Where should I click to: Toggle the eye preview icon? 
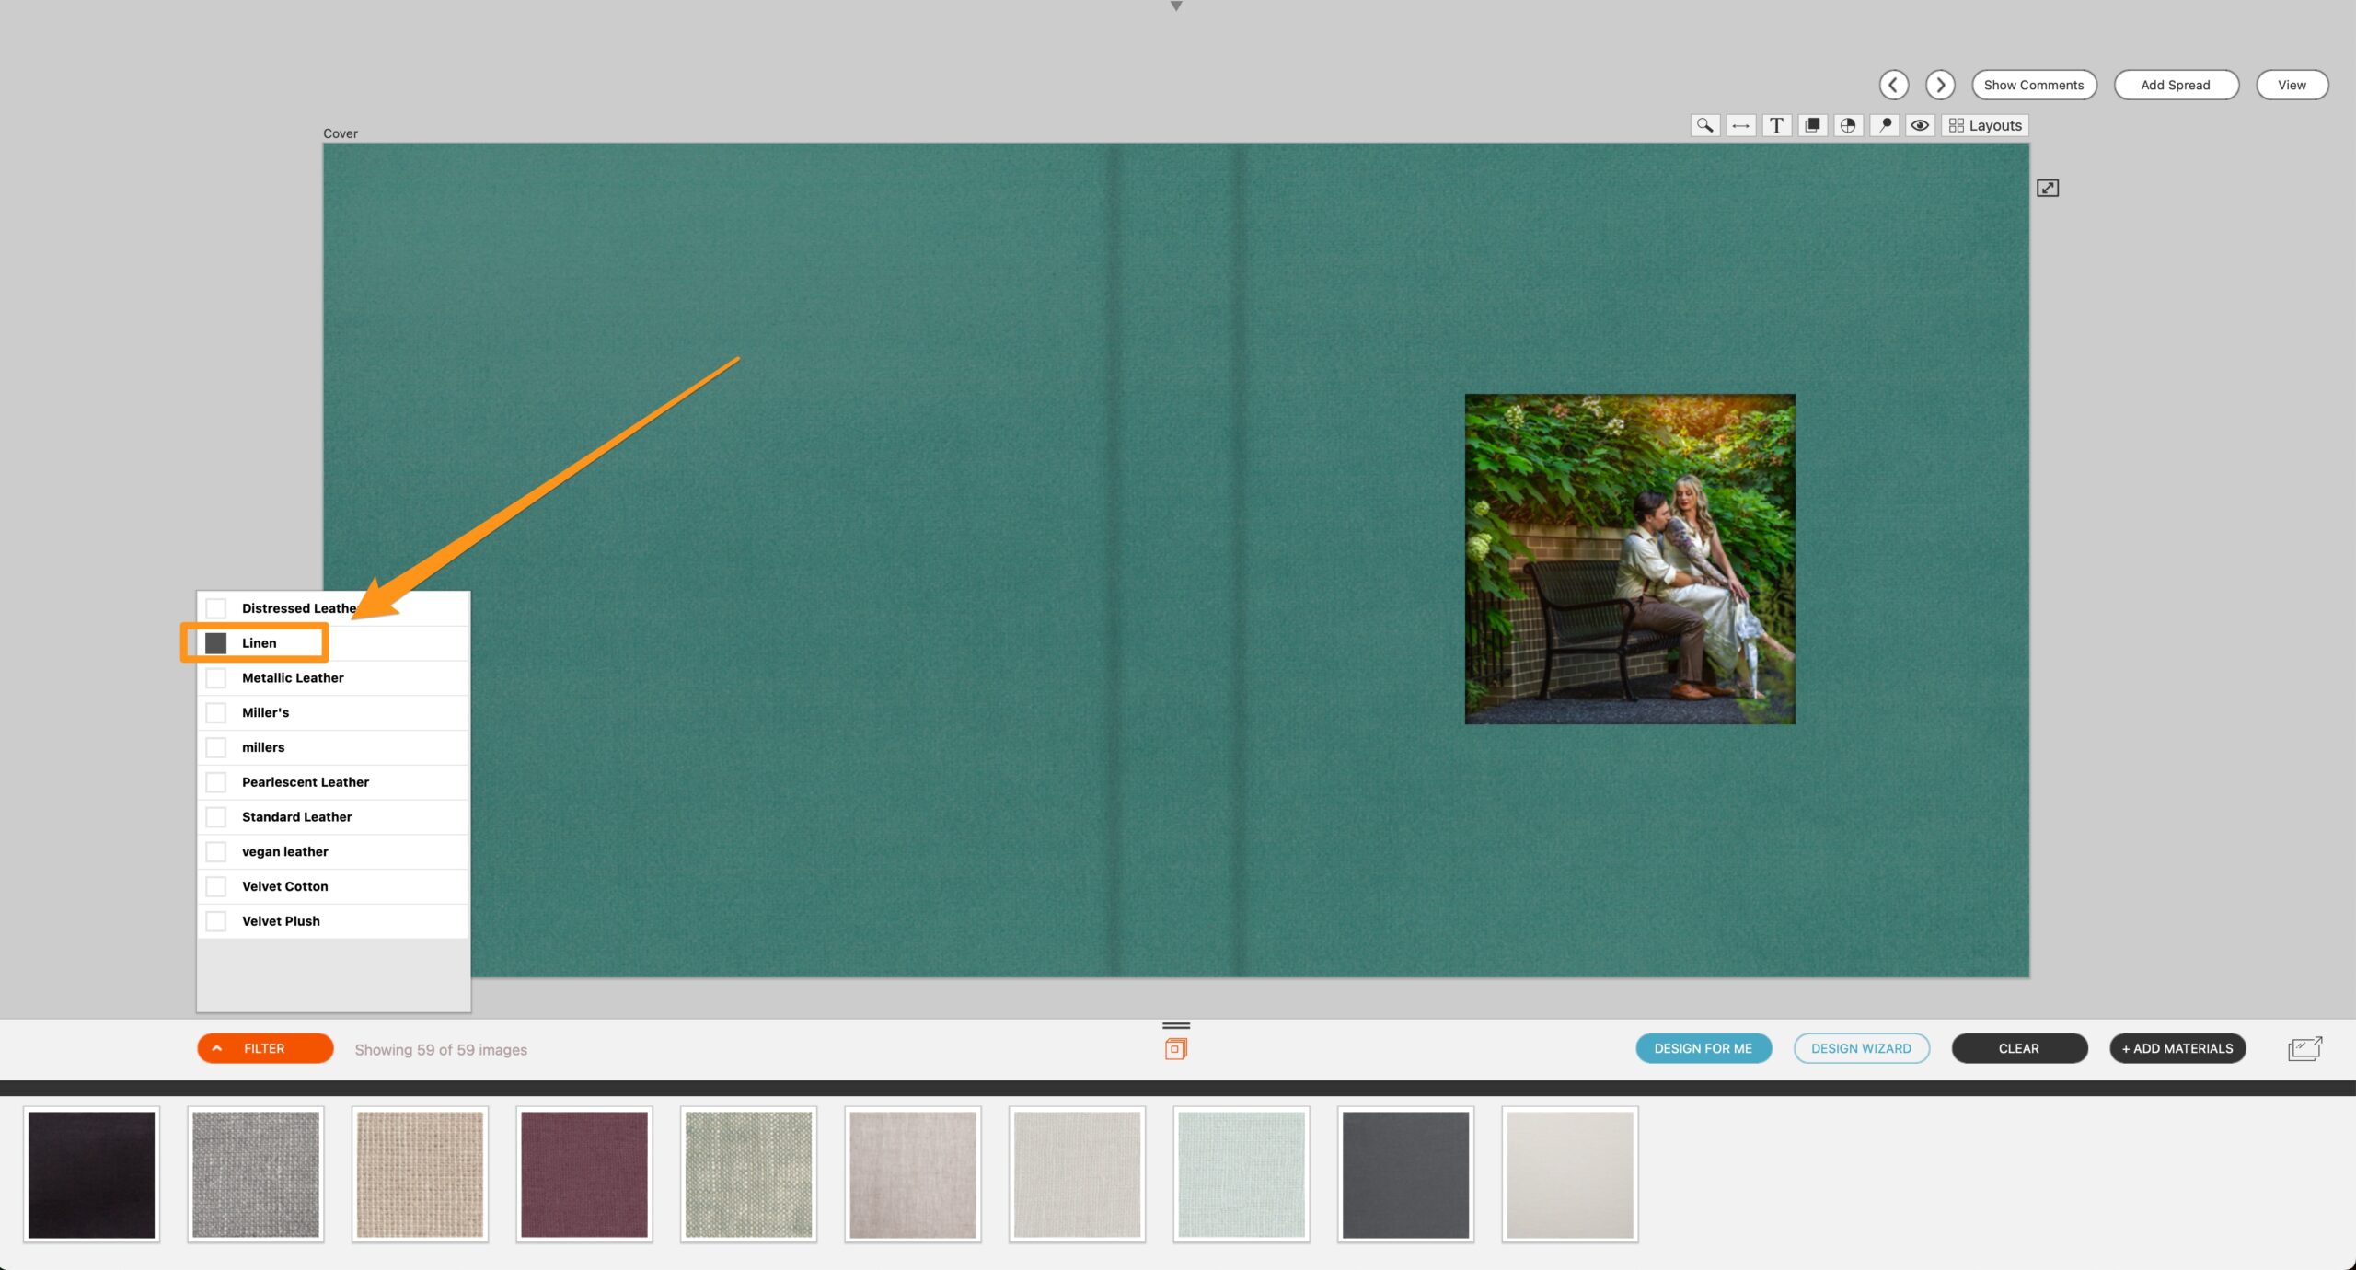click(1920, 125)
